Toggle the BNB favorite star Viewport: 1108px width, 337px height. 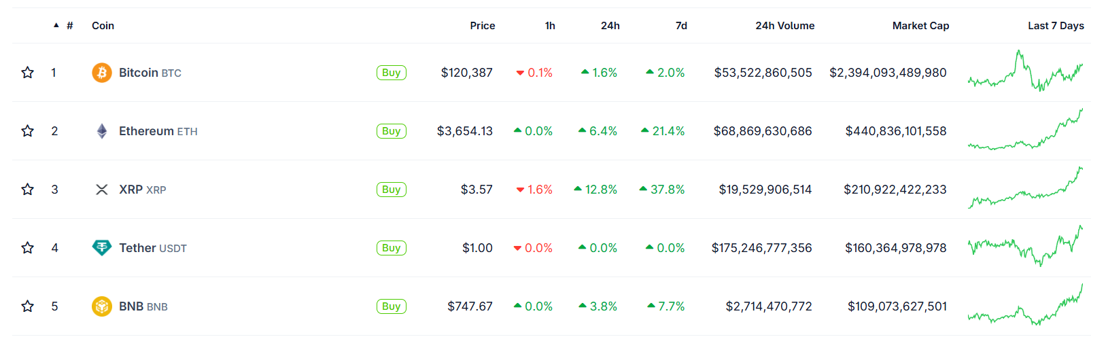click(x=28, y=306)
